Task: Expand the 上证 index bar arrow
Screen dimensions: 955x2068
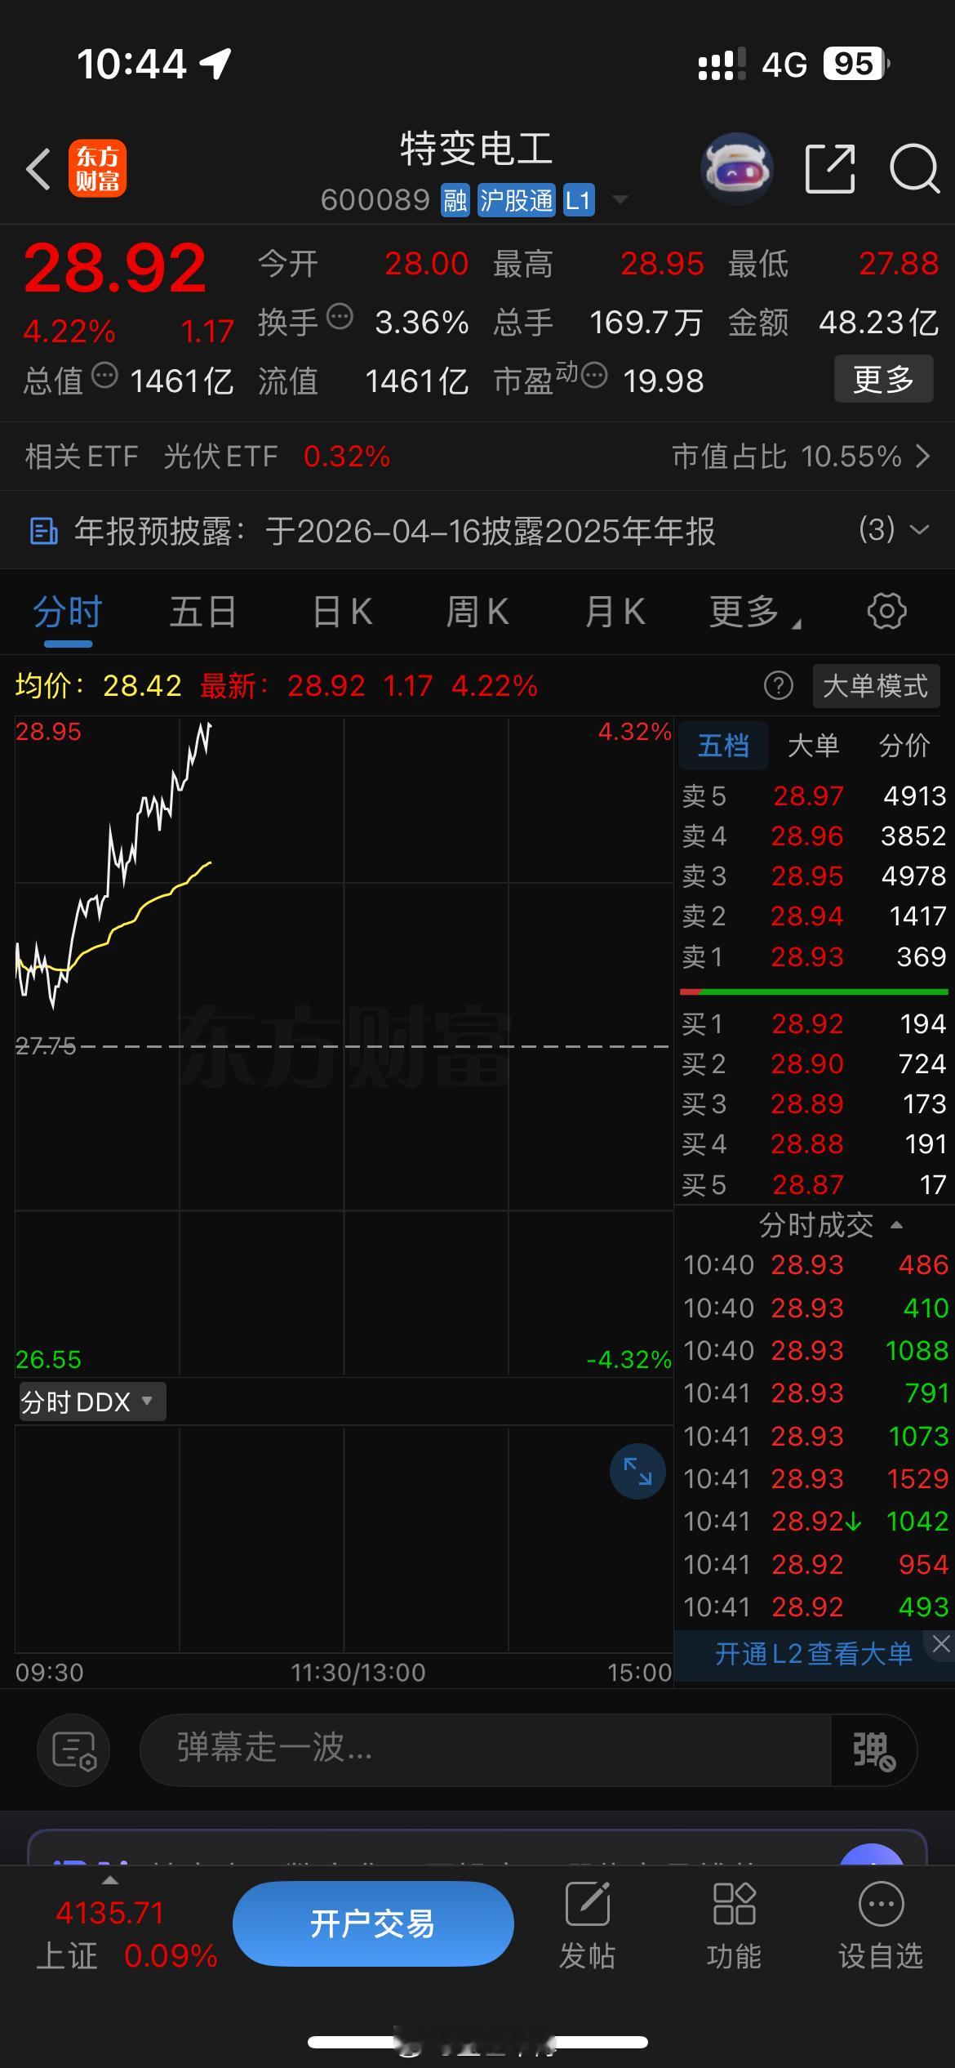Action: pos(109,1880)
